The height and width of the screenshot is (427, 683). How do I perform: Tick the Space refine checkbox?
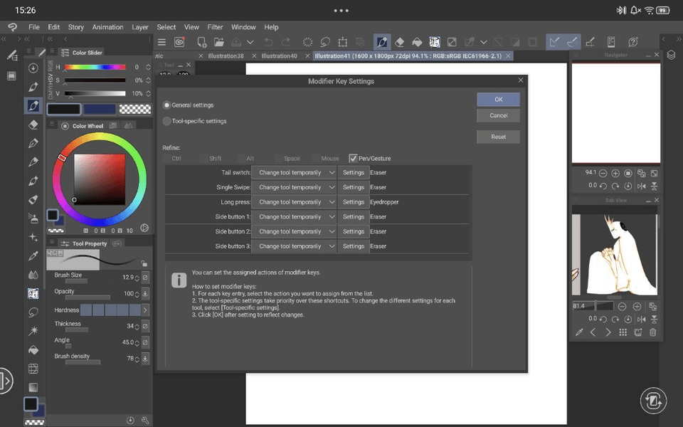tap(279, 158)
